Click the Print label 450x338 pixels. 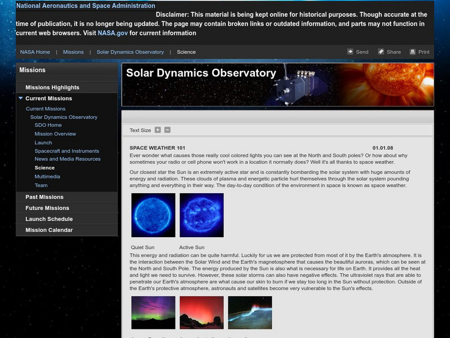pos(424,52)
